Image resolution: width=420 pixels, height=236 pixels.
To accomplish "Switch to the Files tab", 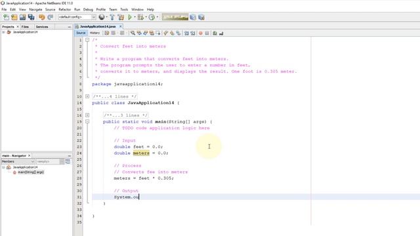I will 25,27.
